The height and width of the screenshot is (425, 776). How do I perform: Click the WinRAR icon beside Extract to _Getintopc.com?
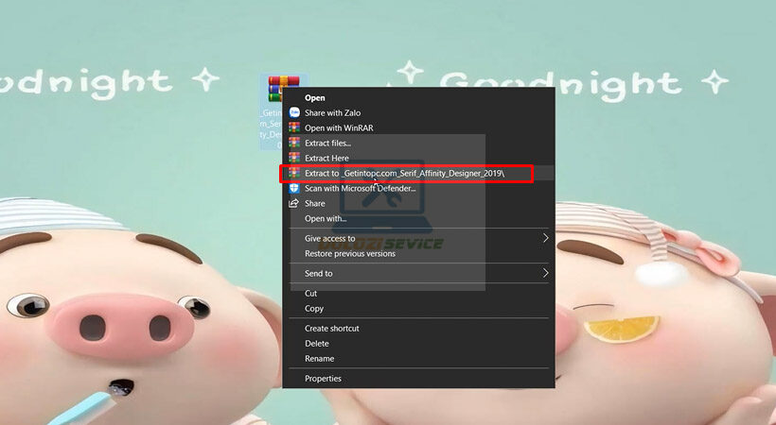tap(294, 173)
